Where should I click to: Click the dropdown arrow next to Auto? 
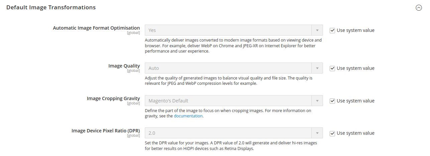click(317, 68)
